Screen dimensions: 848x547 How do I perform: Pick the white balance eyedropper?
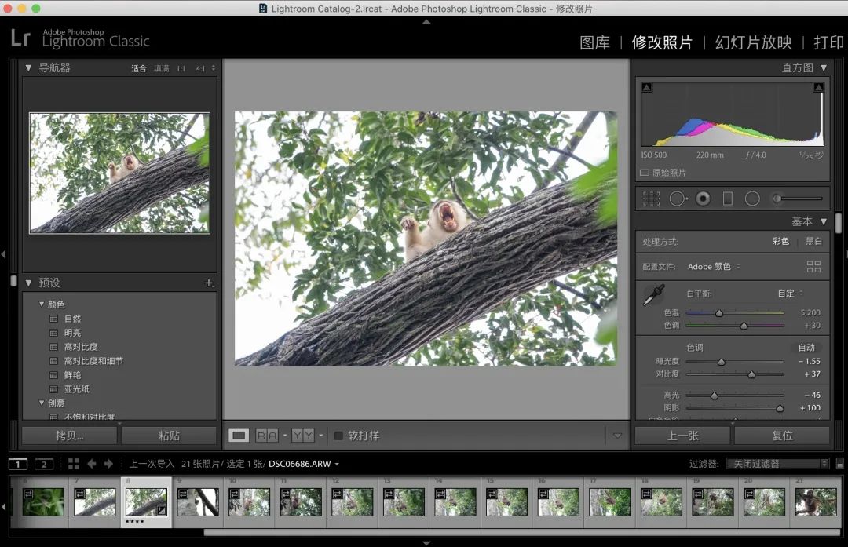(653, 295)
